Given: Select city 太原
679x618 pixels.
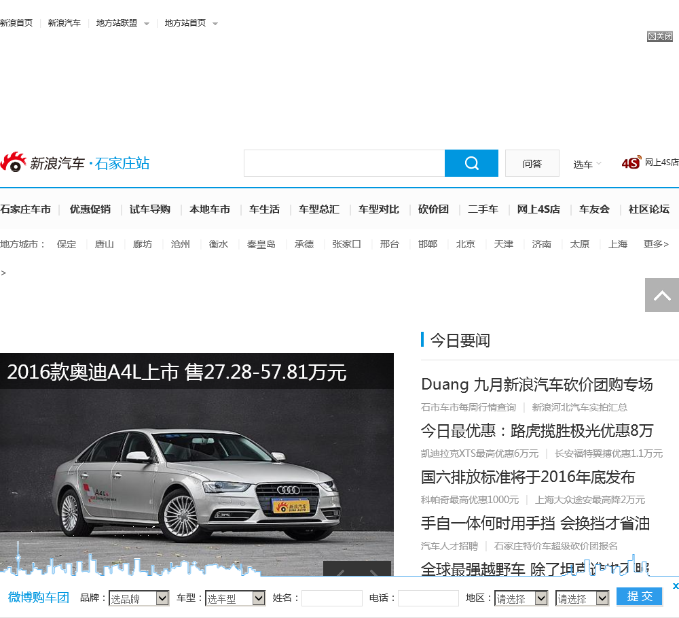Looking at the screenshot, I should (x=579, y=244).
